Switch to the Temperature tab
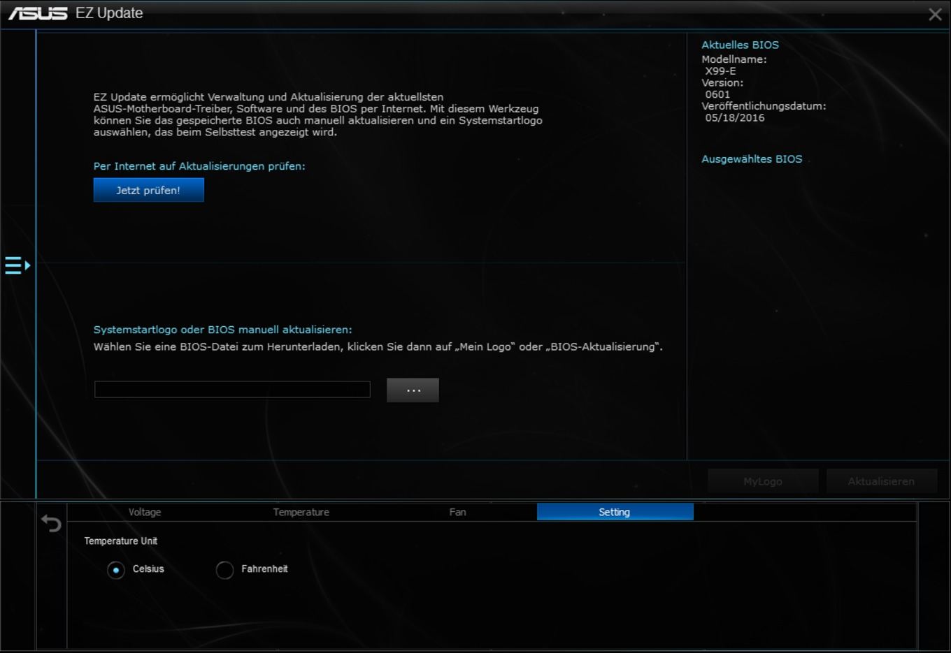Screen dimensions: 951x653 (301, 512)
